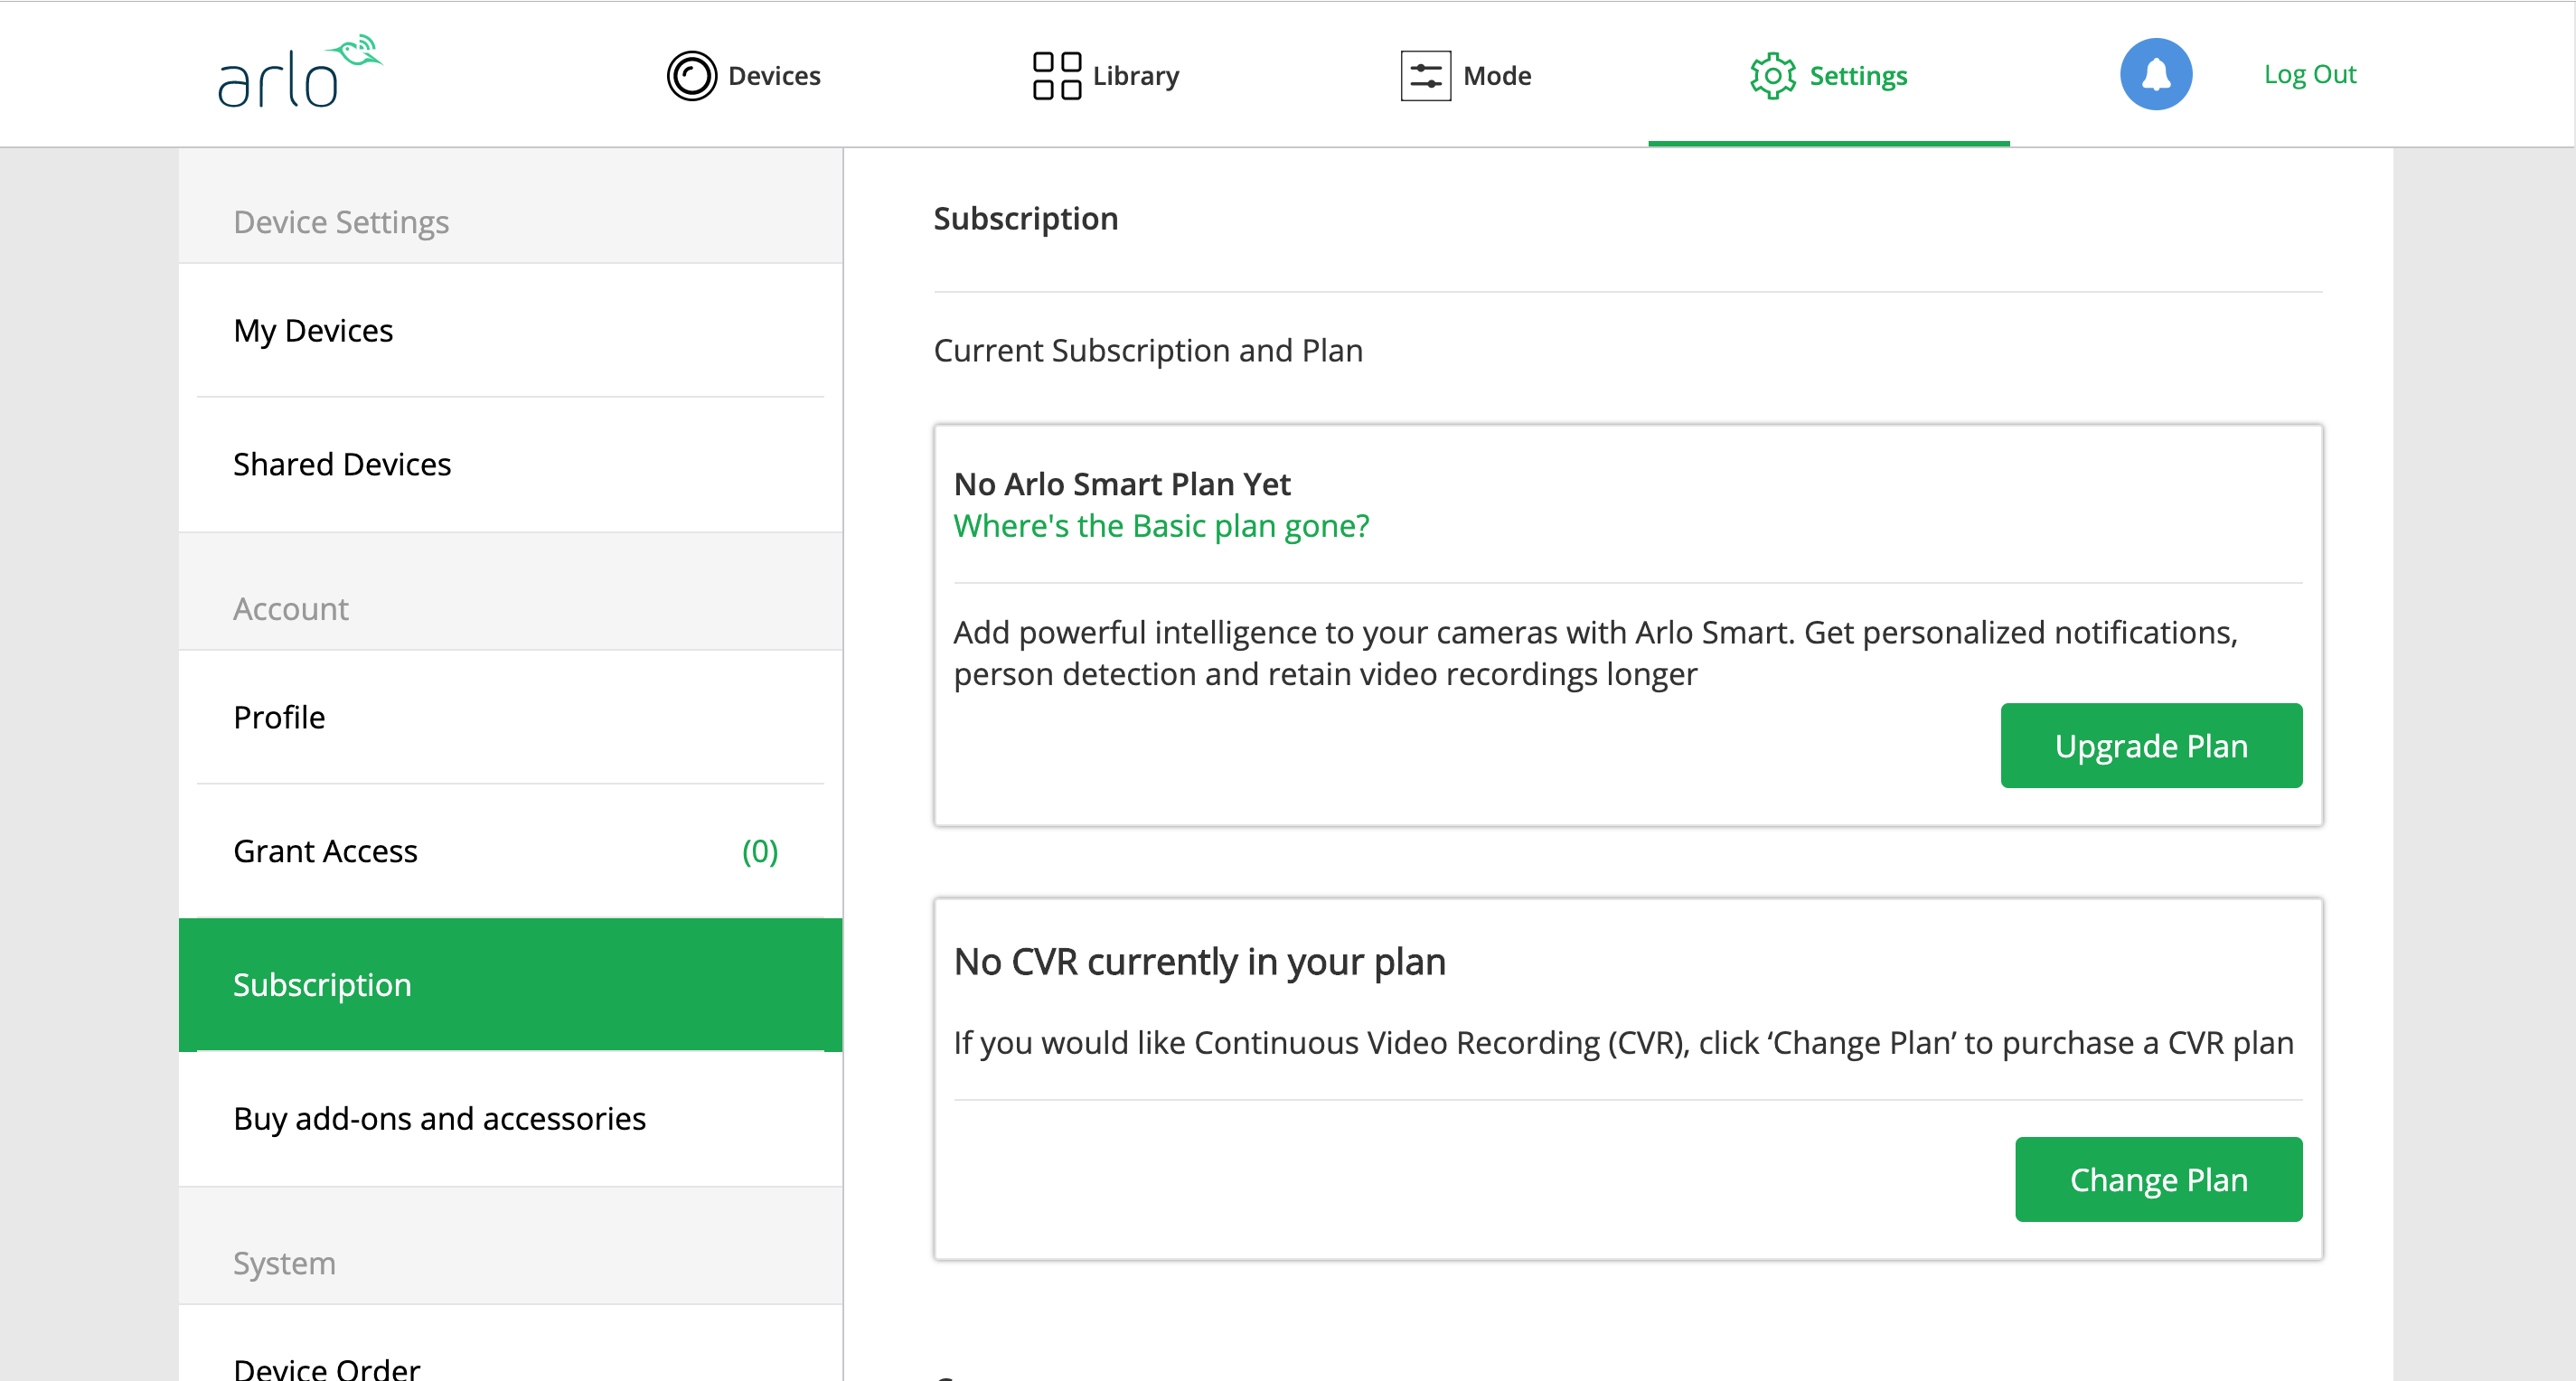Switch to the Library tab
Image resolution: width=2576 pixels, height=1381 pixels.
click(x=1136, y=76)
